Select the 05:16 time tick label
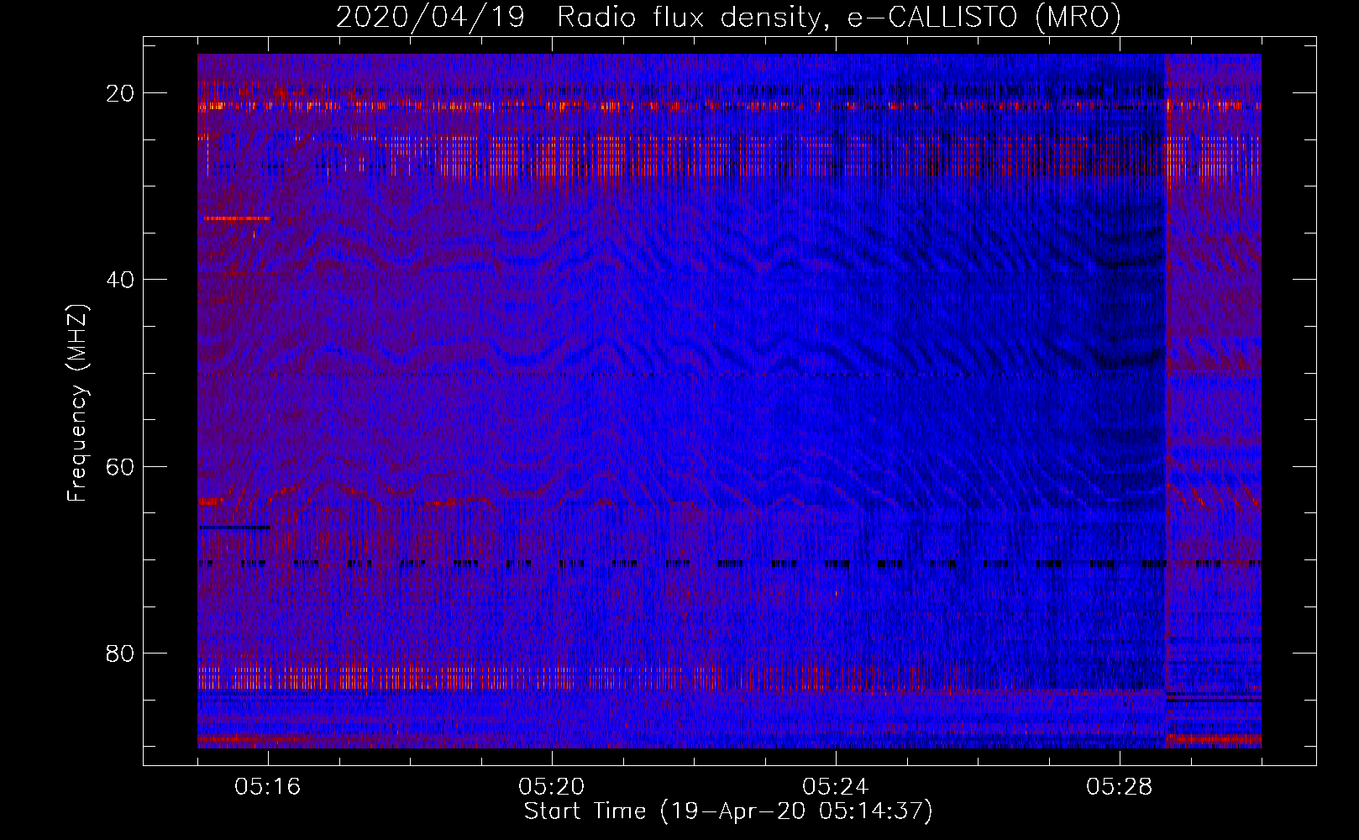1359x840 pixels. coord(268,787)
